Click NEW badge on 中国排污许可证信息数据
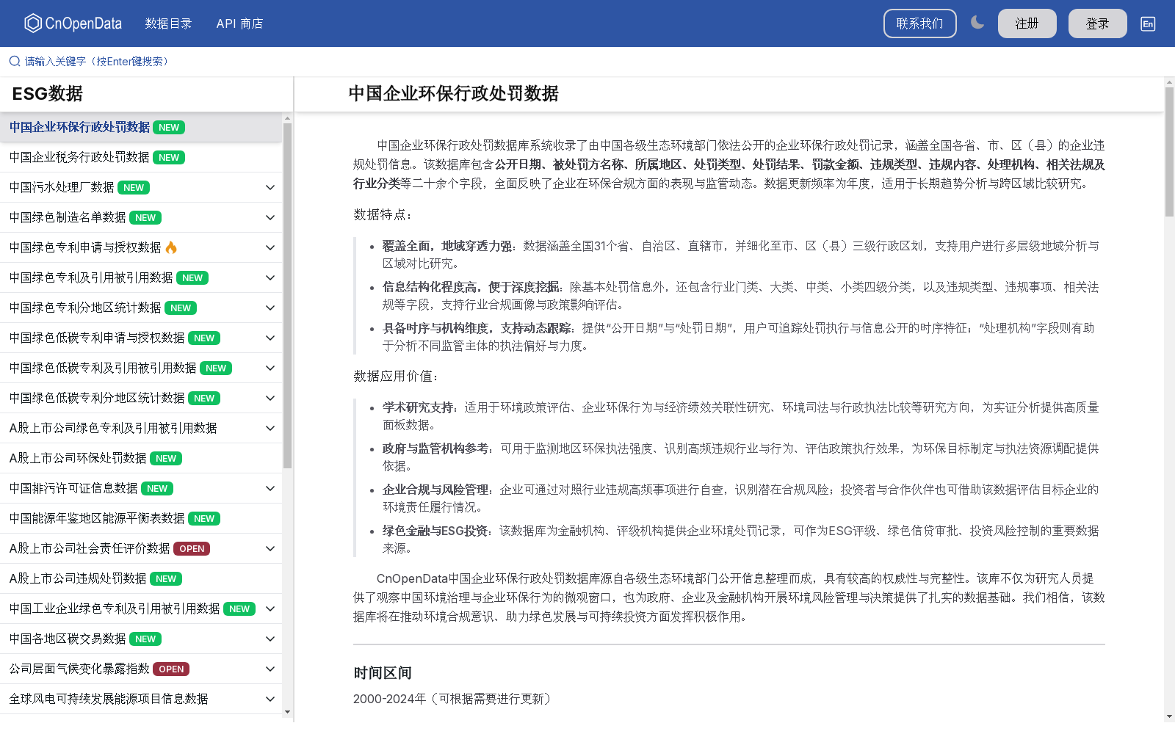Image resolution: width=1175 pixels, height=734 pixels. (x=157, y=488)
